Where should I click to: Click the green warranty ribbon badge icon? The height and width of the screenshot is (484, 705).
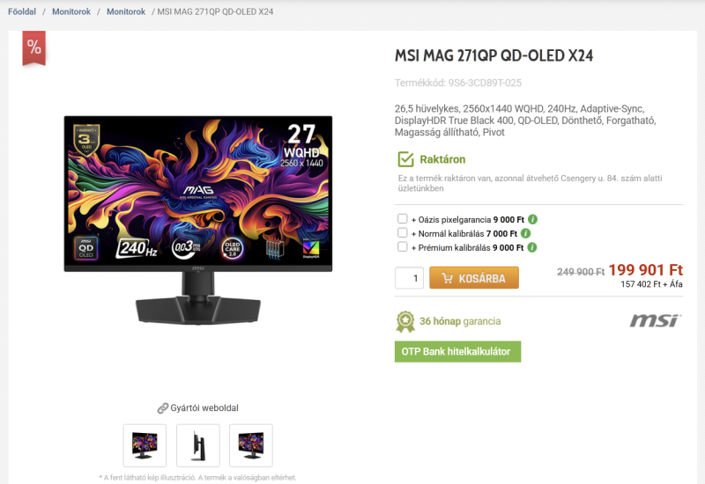pos(405,321)
